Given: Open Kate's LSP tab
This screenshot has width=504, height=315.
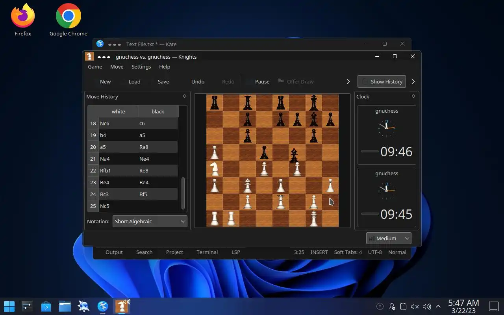Looking at the screenshot, I should coord(236,252).
